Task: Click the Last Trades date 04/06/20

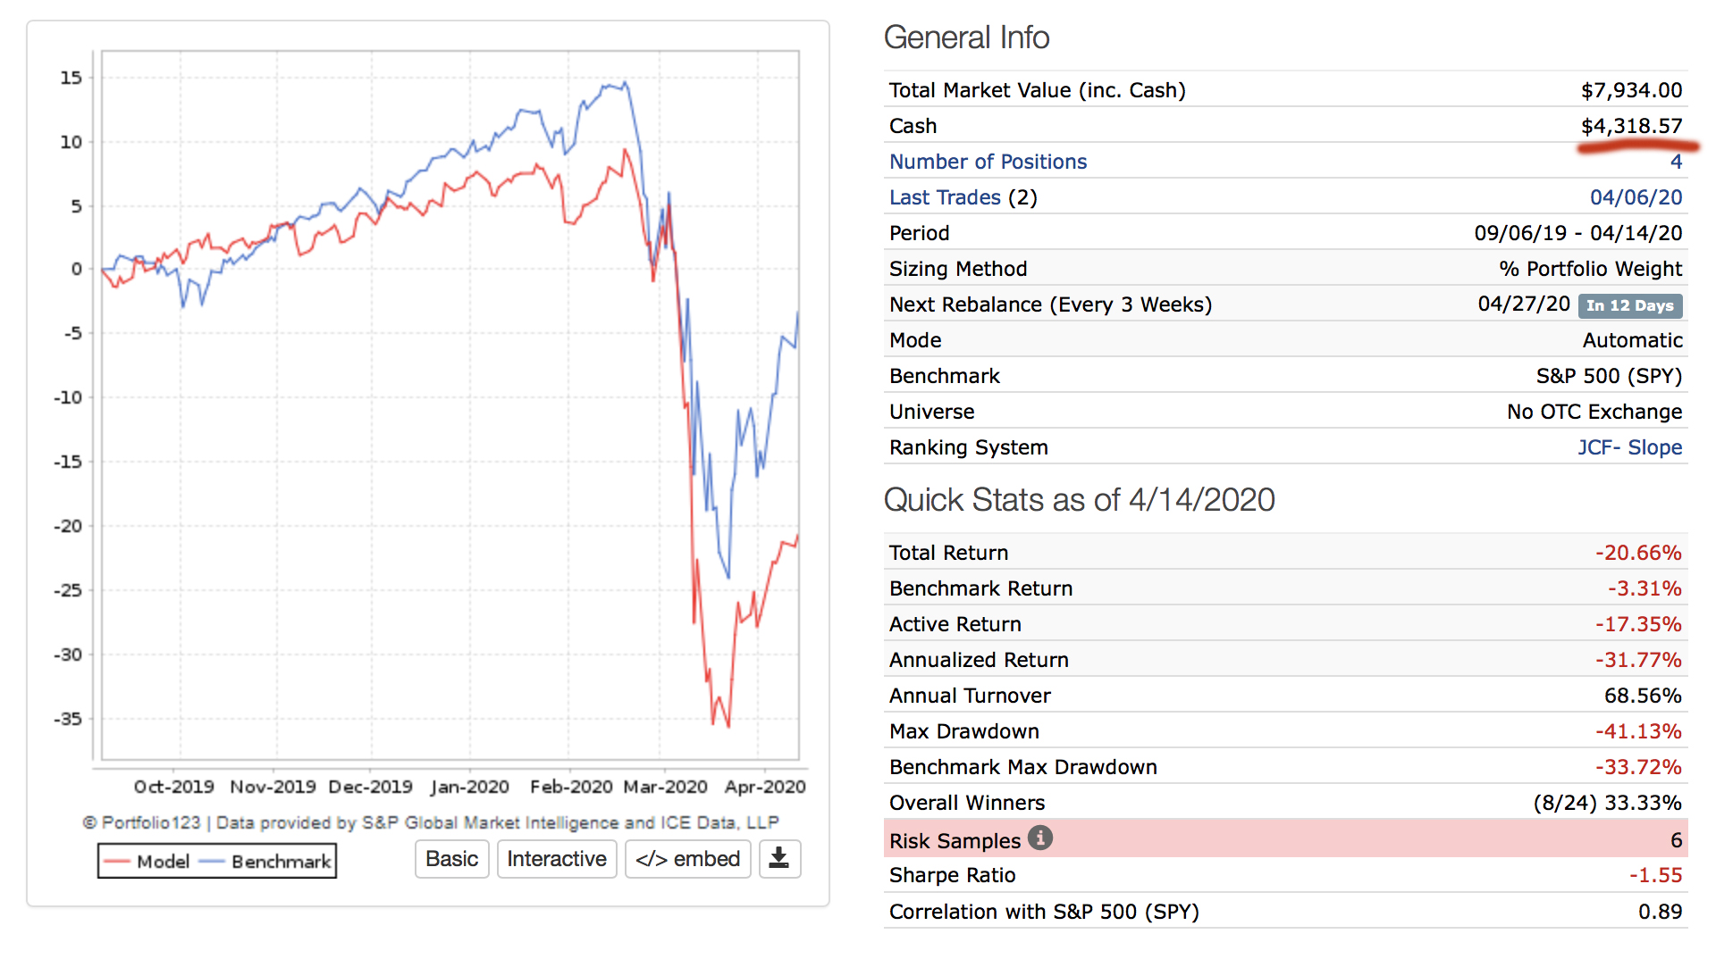Action: point(1636,197)
